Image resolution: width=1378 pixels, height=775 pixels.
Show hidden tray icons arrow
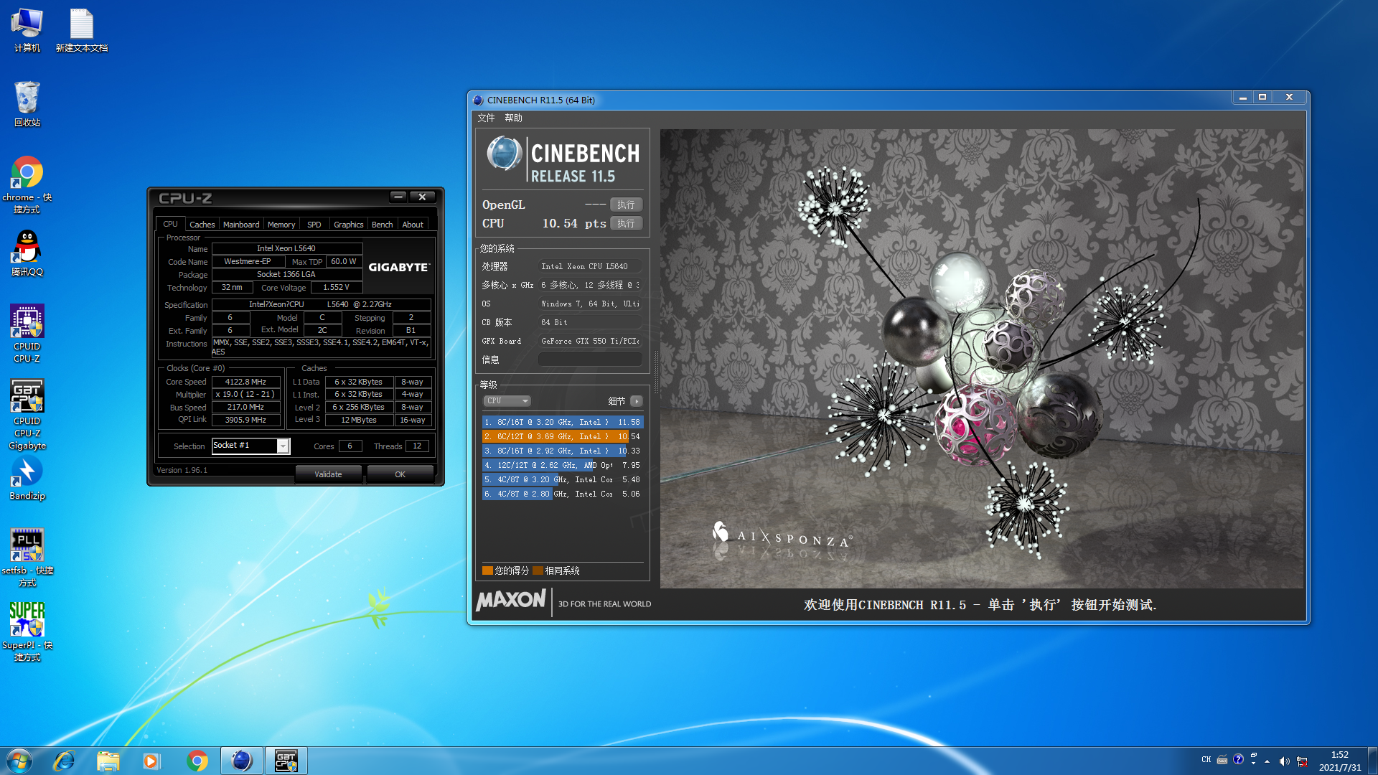coord(1267,761)
